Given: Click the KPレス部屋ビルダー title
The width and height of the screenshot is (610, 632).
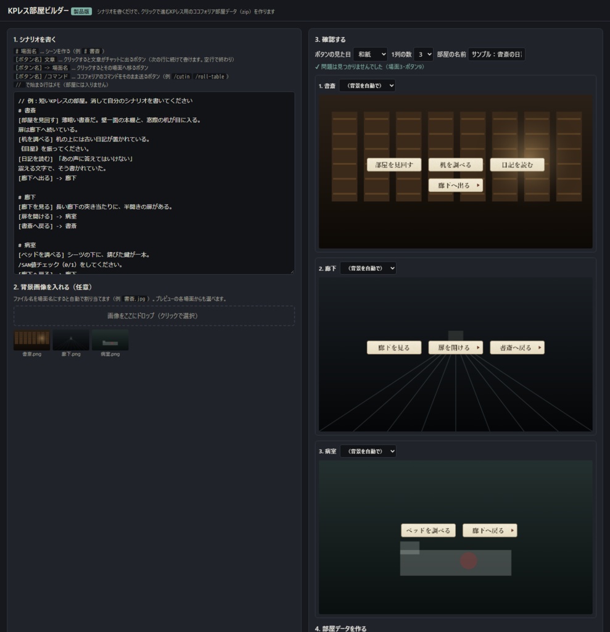Looking at the screenshot, I should pyautogui.click(x=38, y=11).
